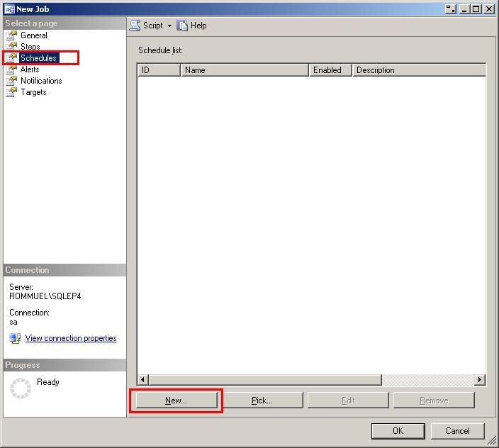Click the connection properties icon
Screen dimensions: 499x448
pyautogui.click(x=15, y=338)
